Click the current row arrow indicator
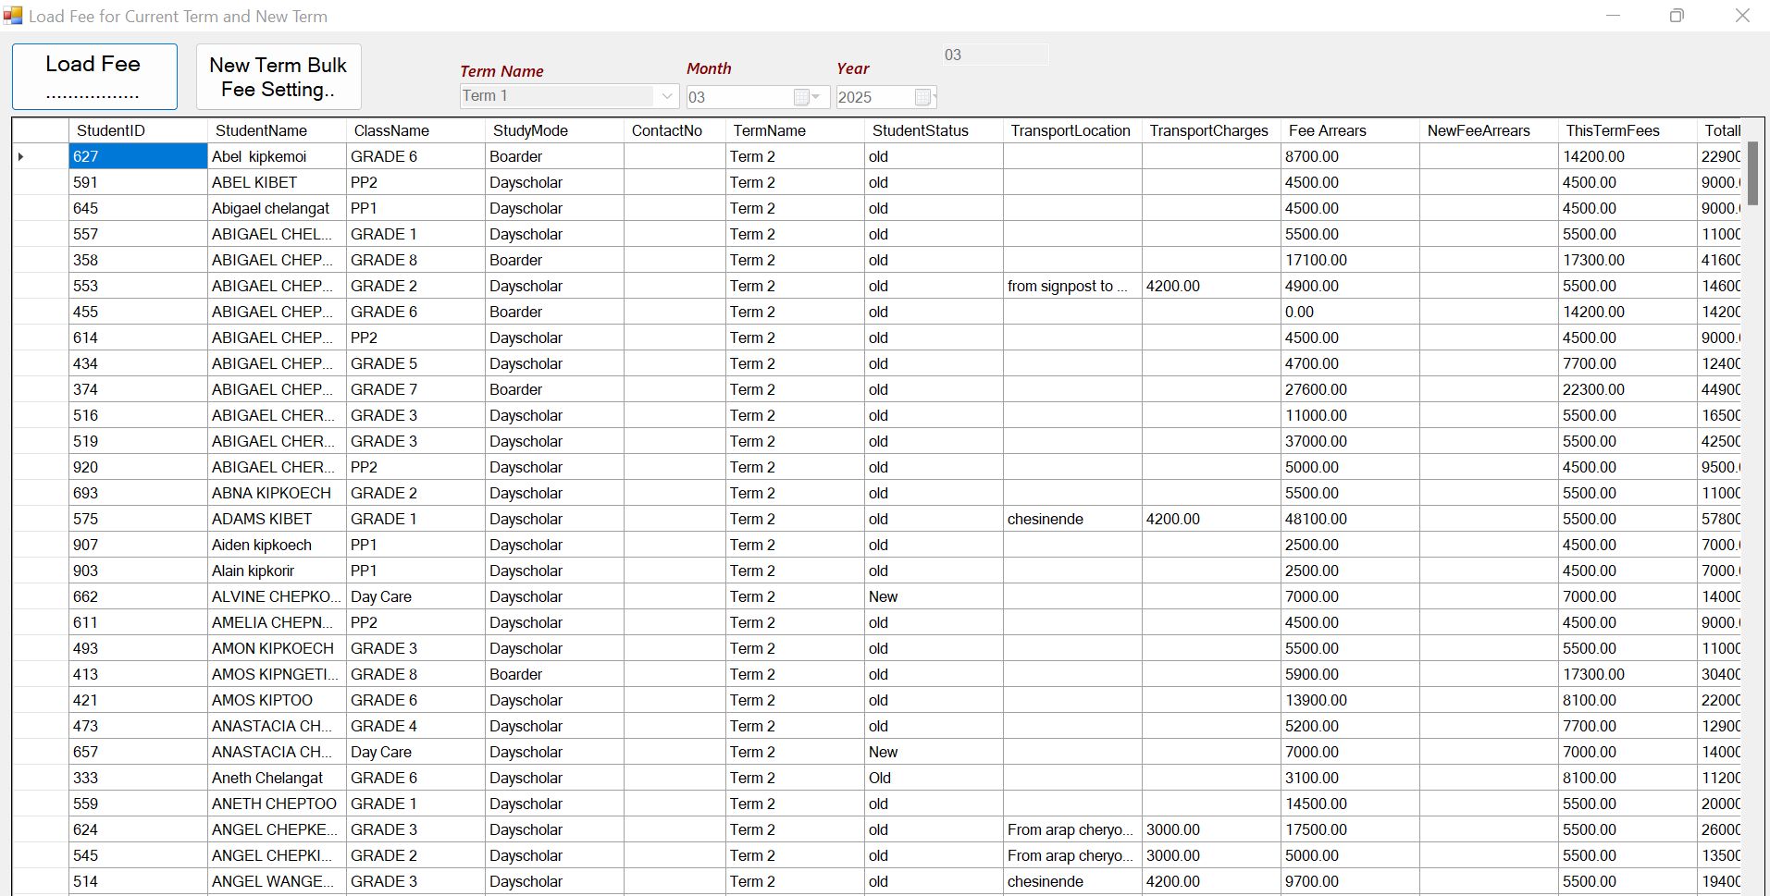 coord(21,156)
